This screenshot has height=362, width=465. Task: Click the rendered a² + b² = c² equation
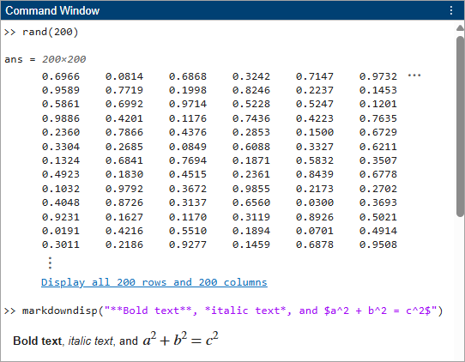[x=181, y=339]
